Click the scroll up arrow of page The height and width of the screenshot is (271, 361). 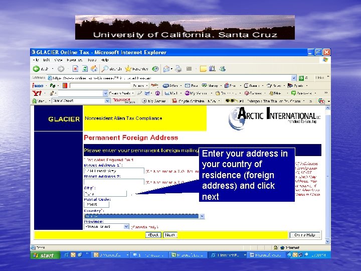[x=327, y=108]
